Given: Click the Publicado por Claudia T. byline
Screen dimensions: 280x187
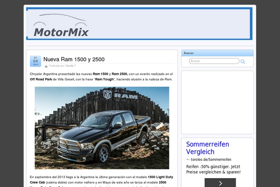Looking at the screenshot, I should coord(63,66).
